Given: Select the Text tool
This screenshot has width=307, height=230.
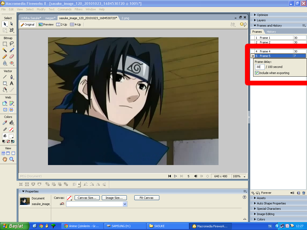Looking at the screenshot, I should 11,83.
